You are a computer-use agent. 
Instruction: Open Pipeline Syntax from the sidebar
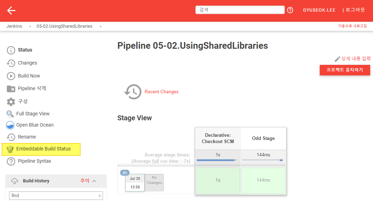(34, 161)
